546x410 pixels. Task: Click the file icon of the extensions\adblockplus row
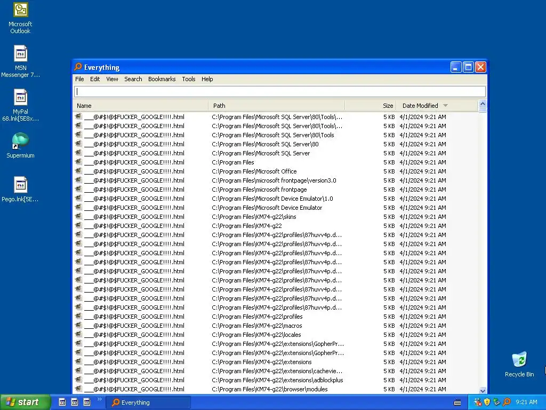(x=78, y=380)
